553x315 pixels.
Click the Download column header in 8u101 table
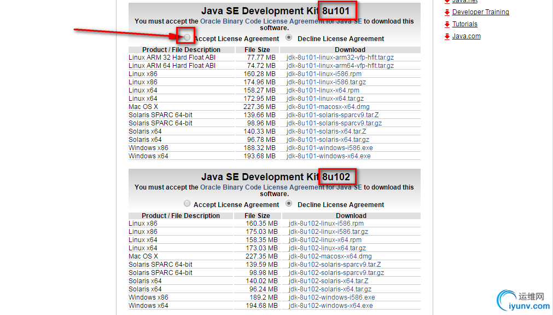tap(350, 50)
